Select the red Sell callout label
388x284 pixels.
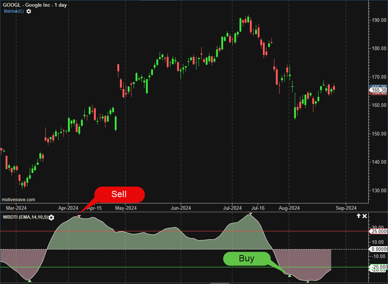coord(119,194)
